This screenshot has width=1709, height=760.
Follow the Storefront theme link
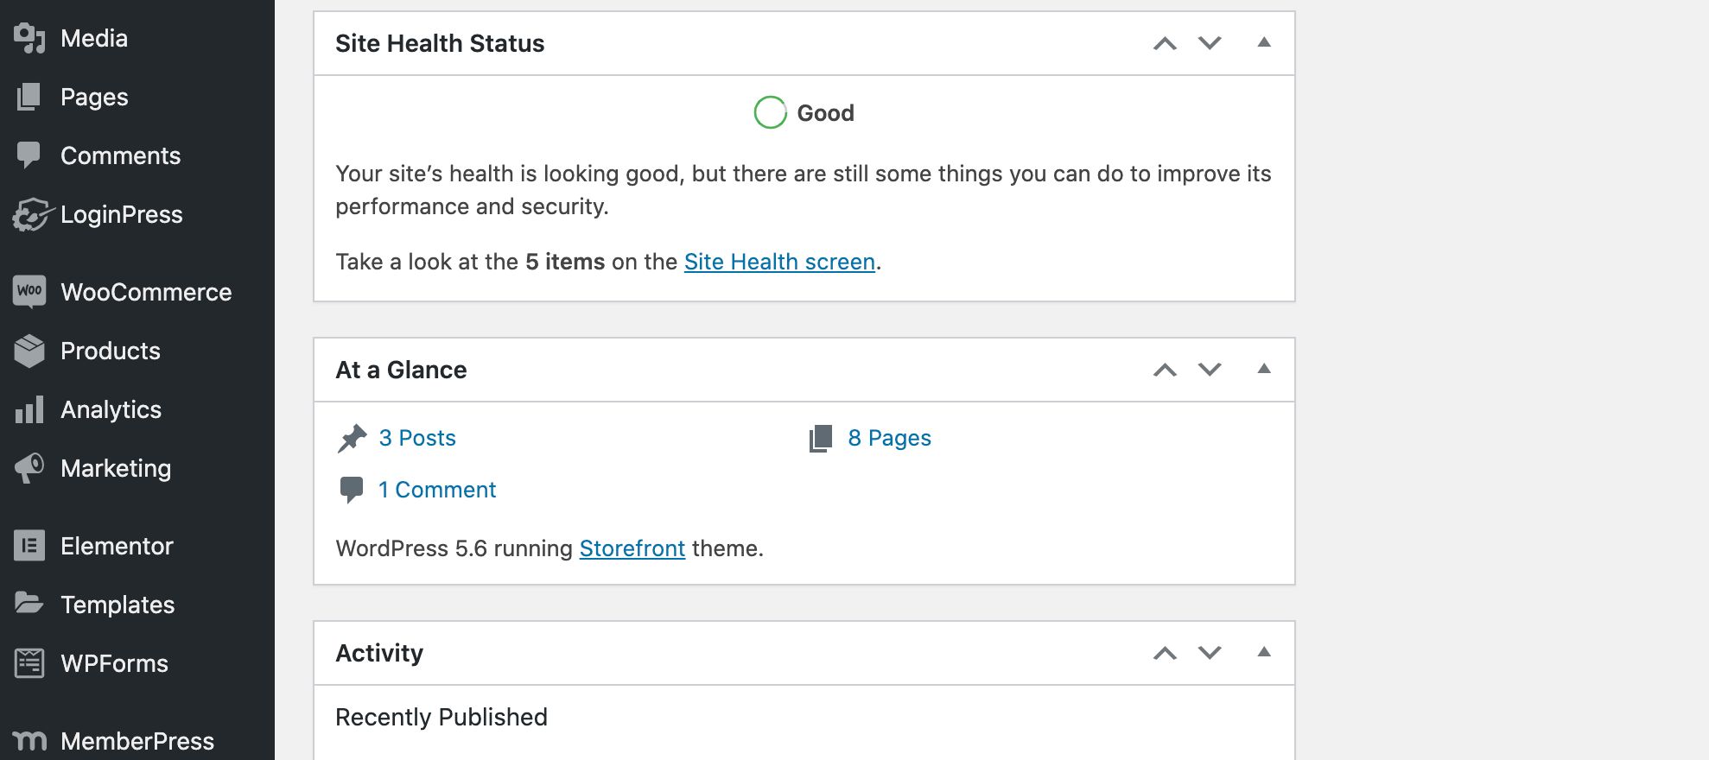(632, 548)
